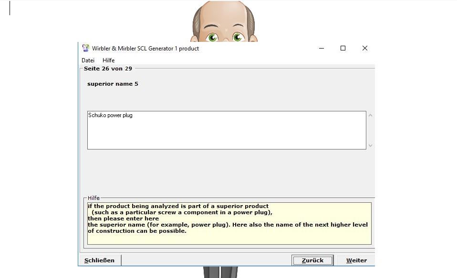The width and height of the screenshot is (457, 278).
Task: Open the Hilfe menu in the menu bar
Action: 108,60
